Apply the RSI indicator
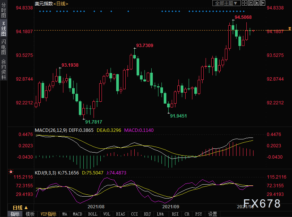Viewport: 292px width, 217px height. pos(175,214)
